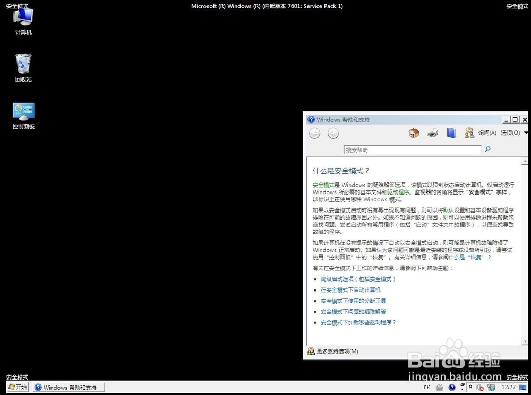Run search with the magnifier icon
This screenshot has height=395, width=531.
(488, 150)
